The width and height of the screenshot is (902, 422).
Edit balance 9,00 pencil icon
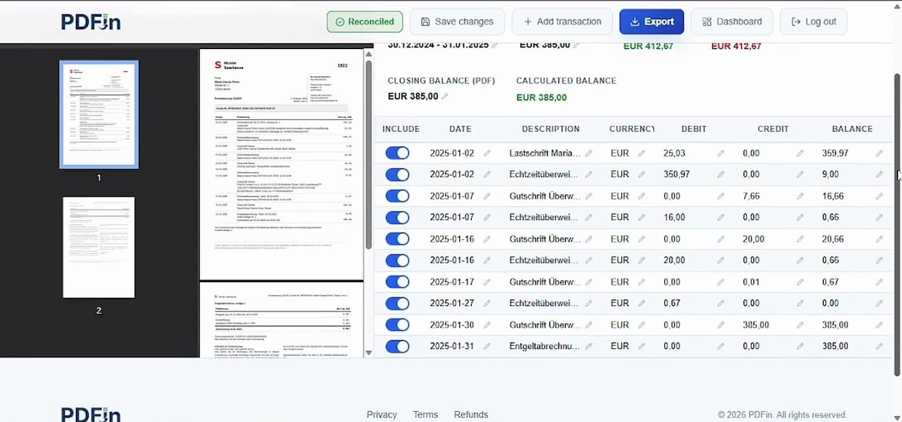[x=879, y=174]
